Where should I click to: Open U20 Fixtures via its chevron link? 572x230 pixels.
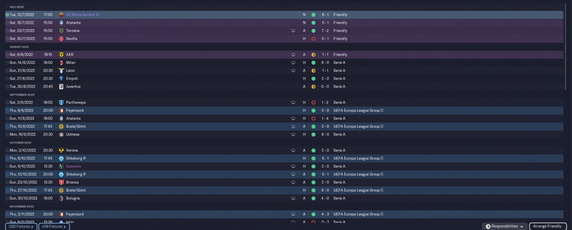21,226
